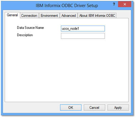
Task: Apply the ODBC driver settings
Action: [x=118, y=107]
